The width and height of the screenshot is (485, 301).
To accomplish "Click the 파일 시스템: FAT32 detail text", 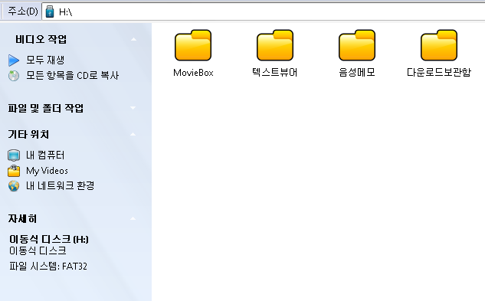I will coord(48,266).
